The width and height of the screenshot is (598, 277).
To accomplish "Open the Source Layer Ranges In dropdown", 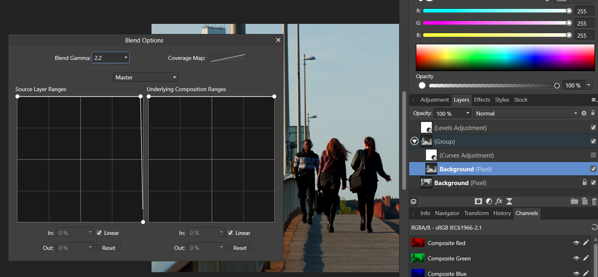I will point(75,233).
